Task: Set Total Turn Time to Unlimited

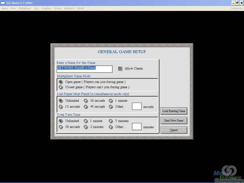Action: coord(61,121)
